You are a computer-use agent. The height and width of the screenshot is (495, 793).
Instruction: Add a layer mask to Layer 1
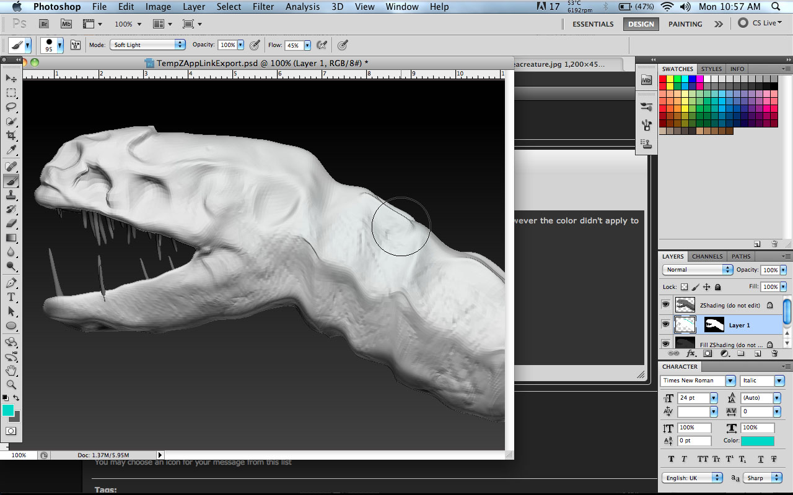[x=708, y=353]
